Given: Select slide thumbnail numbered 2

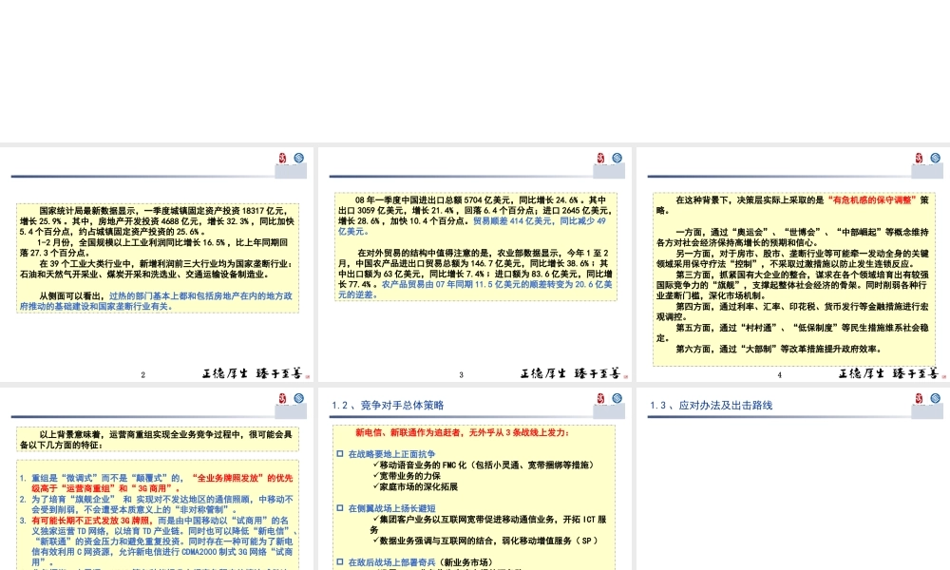Looking at the screenshot, I should [157, 264].
